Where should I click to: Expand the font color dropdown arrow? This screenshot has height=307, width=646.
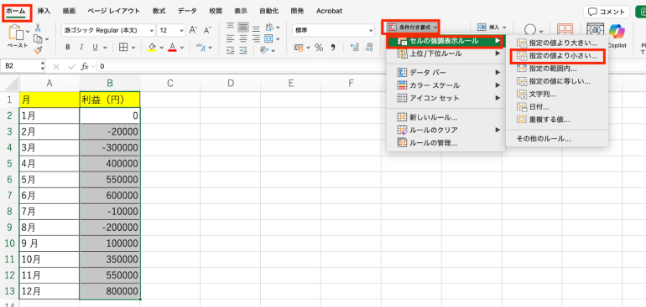coord(181,48)
